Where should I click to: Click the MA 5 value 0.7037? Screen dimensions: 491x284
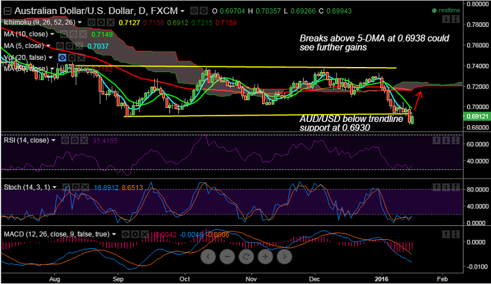click(x=98, y=46)
